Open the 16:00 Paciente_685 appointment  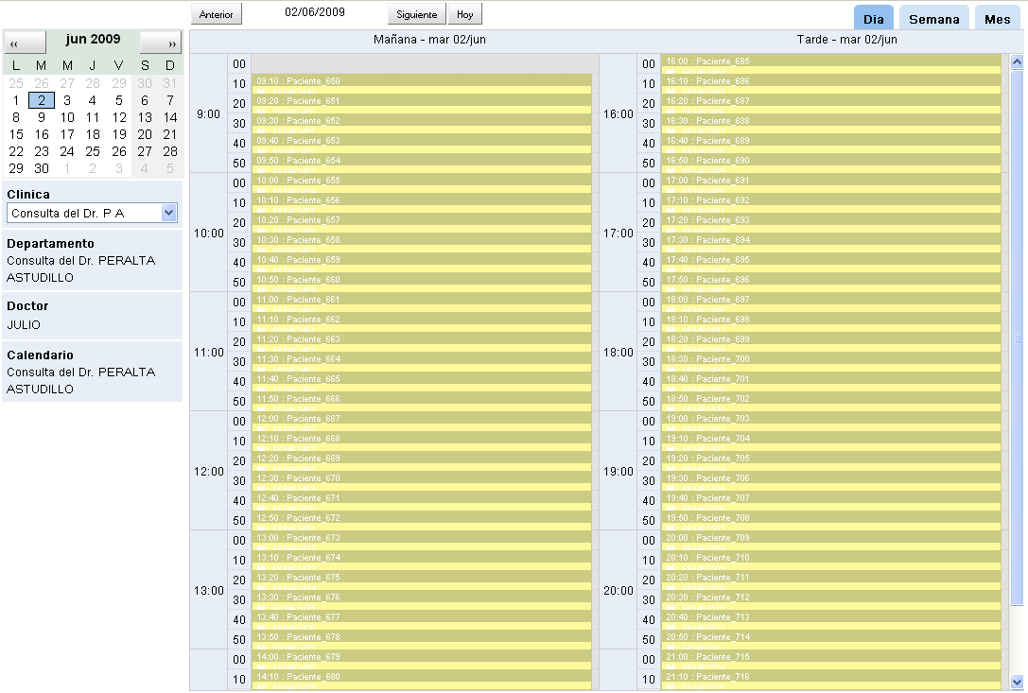pyautogui.click(x=830, y=63)
